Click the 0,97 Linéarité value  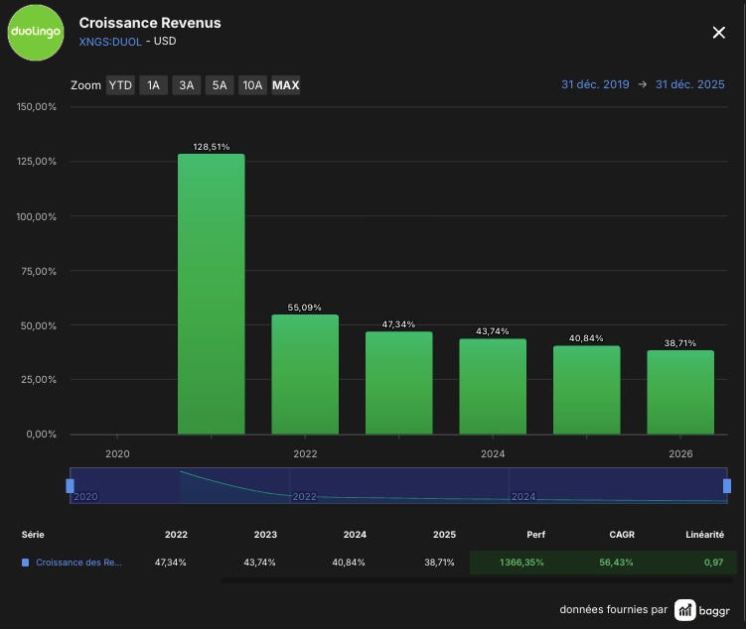point(713,563)
